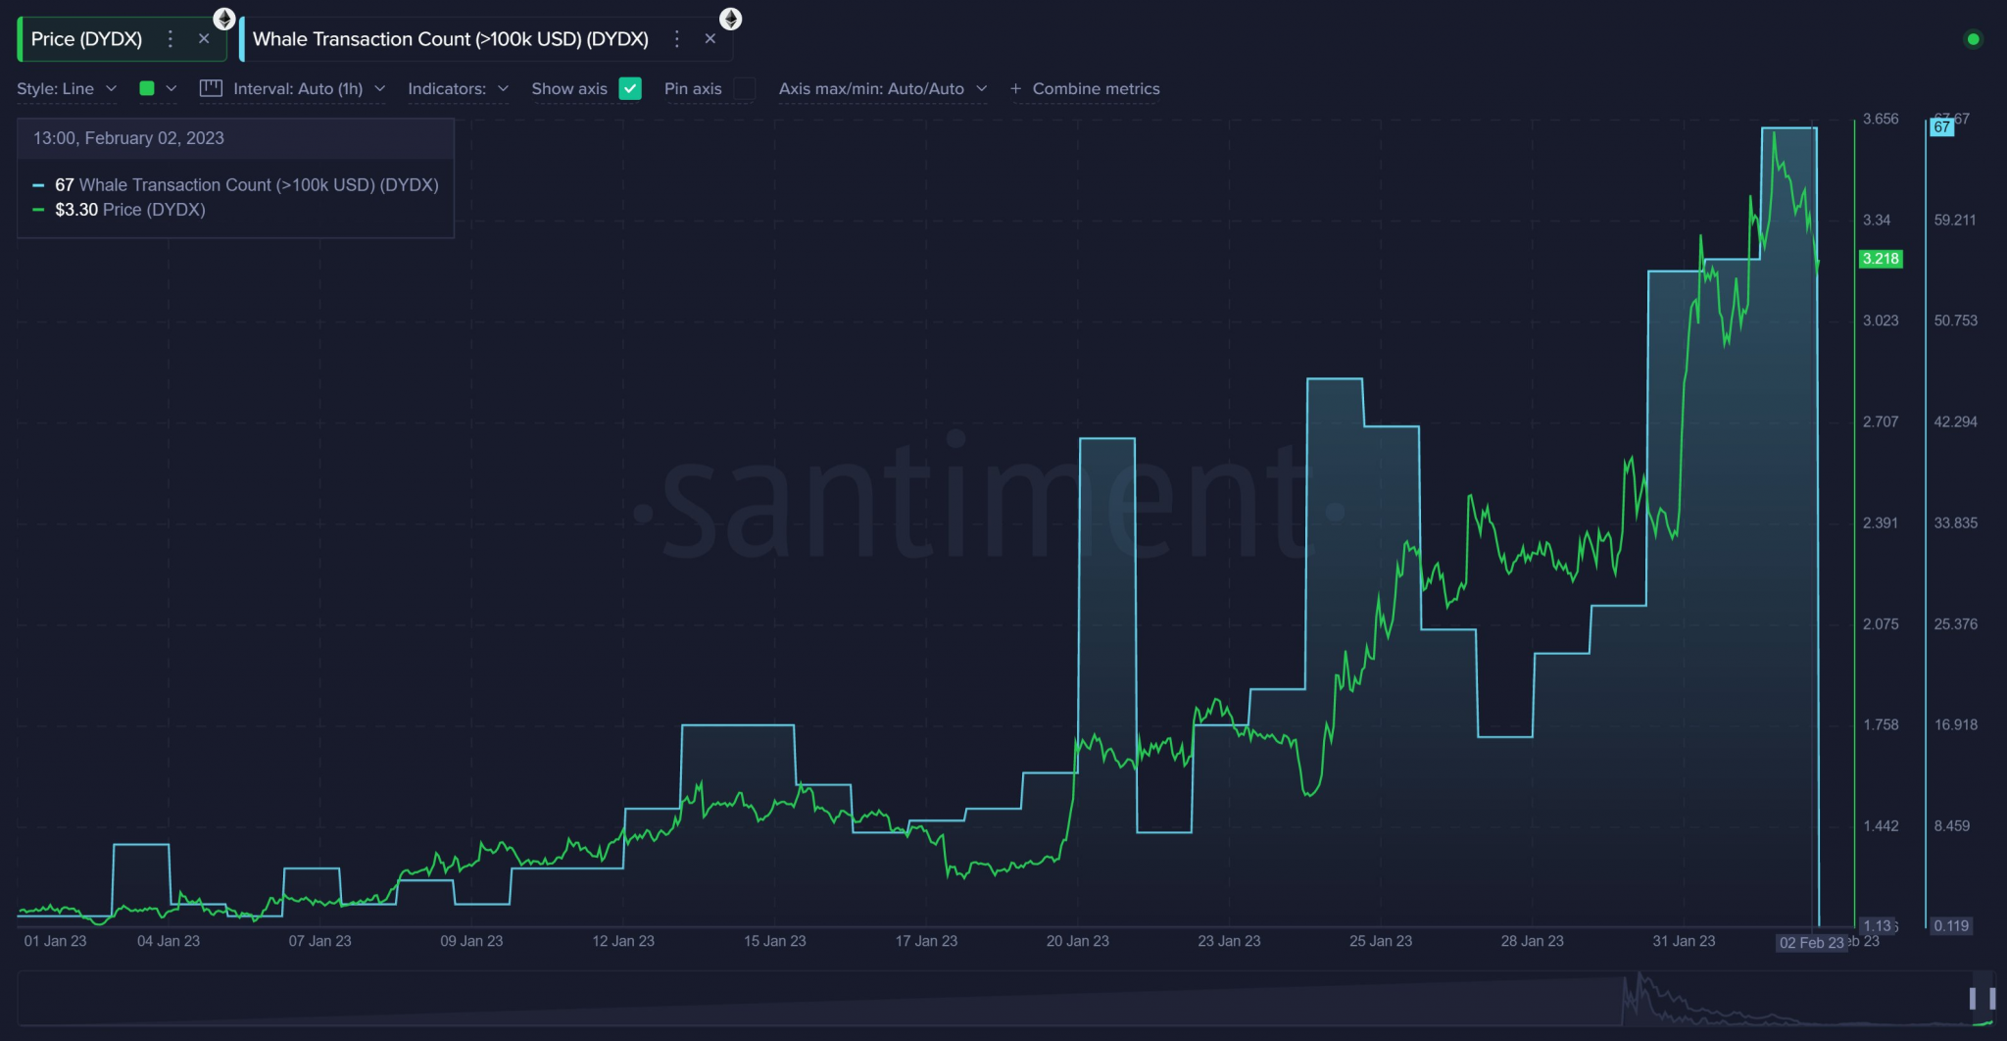The image size is (2007, 1041).
Task: Click the 0.119 whale axis minimum label
Action: point(1951,925)
